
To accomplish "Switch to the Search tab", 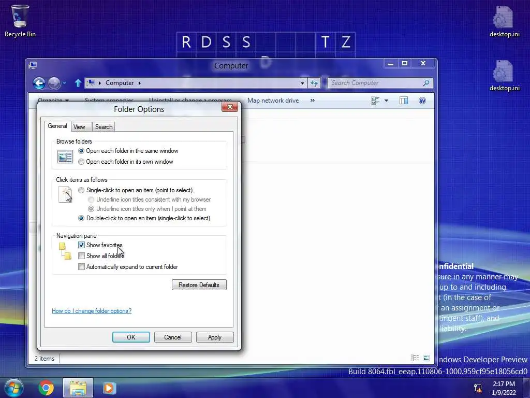I will pos(104,127).
